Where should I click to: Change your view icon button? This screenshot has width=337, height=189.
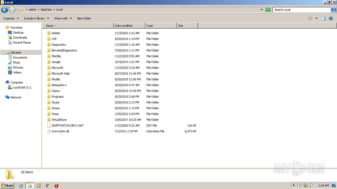tap(310, 18)
